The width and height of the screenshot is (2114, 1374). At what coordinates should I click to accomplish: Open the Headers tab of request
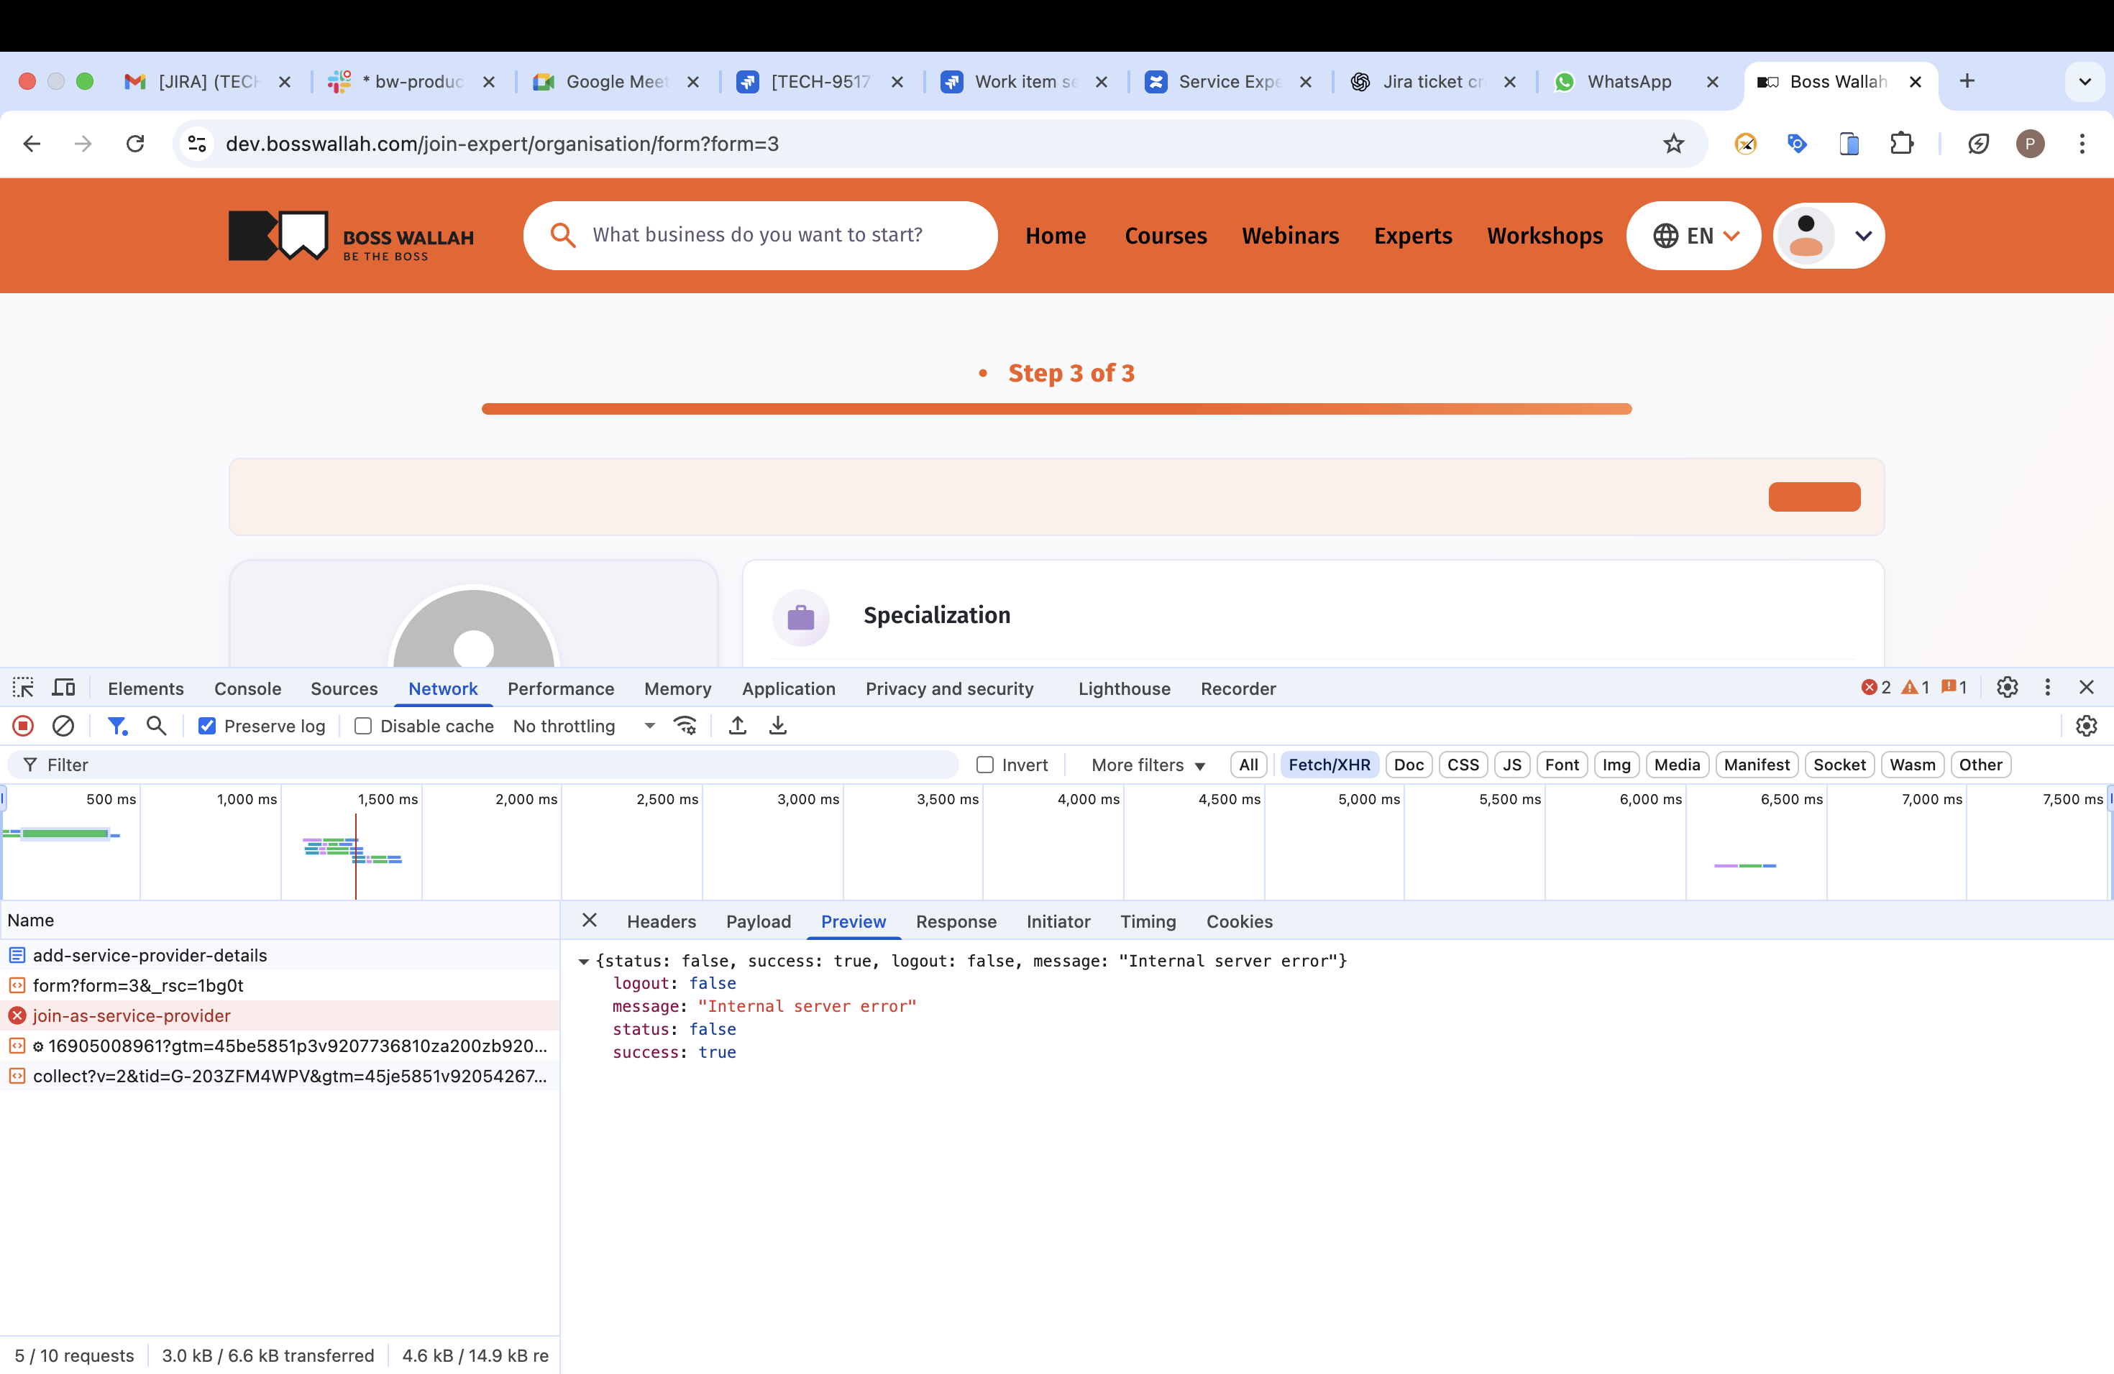661,921
